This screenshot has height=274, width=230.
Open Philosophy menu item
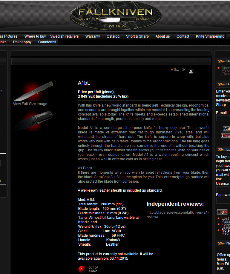pos(22,42)
